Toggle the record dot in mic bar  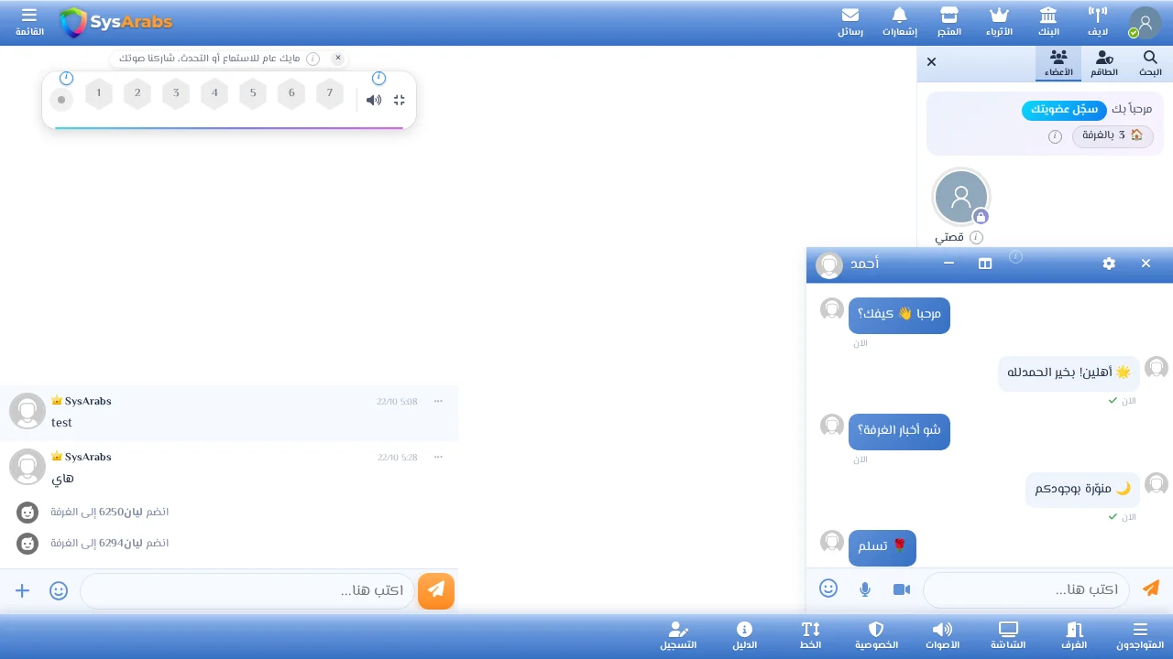[x=61, y=100]
